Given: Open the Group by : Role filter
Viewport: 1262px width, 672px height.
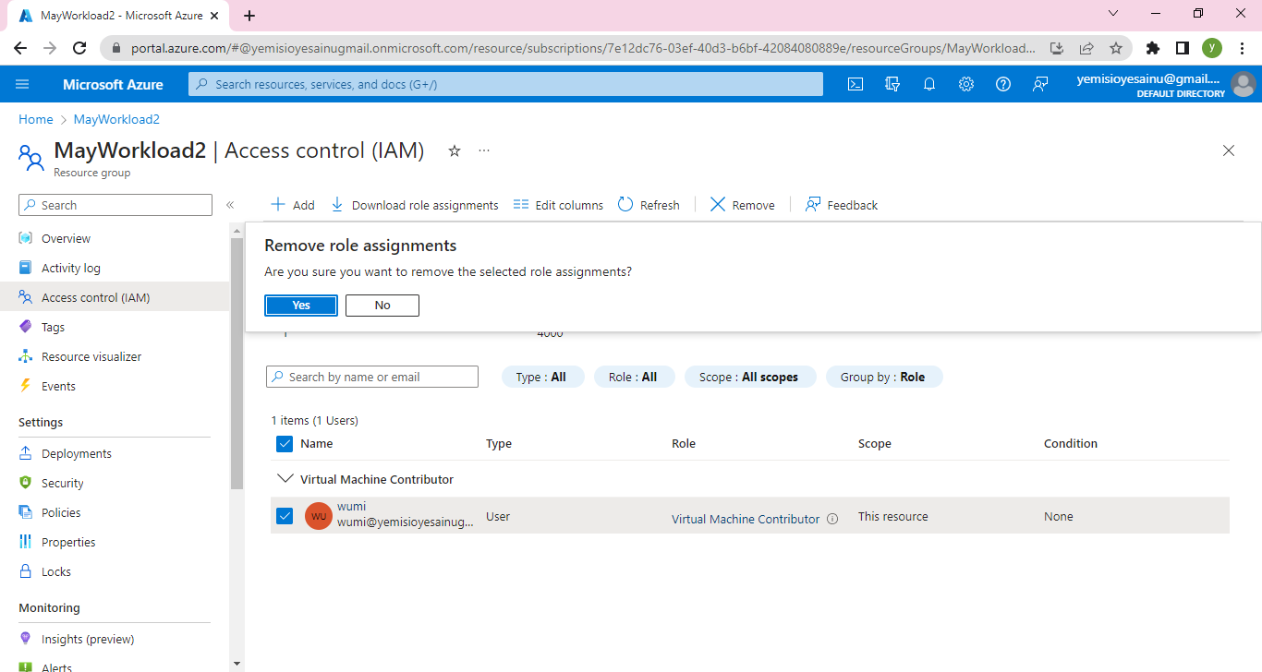Looking at the screenshot, I should coord(883,377).
